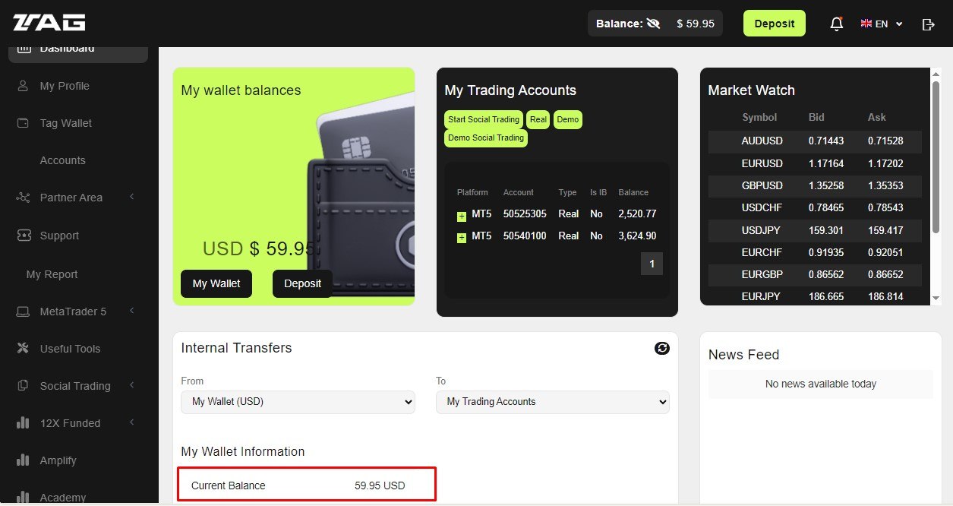Open the EN language selector
This screenshot has height=506, width=953.
(x=881, y=24)
